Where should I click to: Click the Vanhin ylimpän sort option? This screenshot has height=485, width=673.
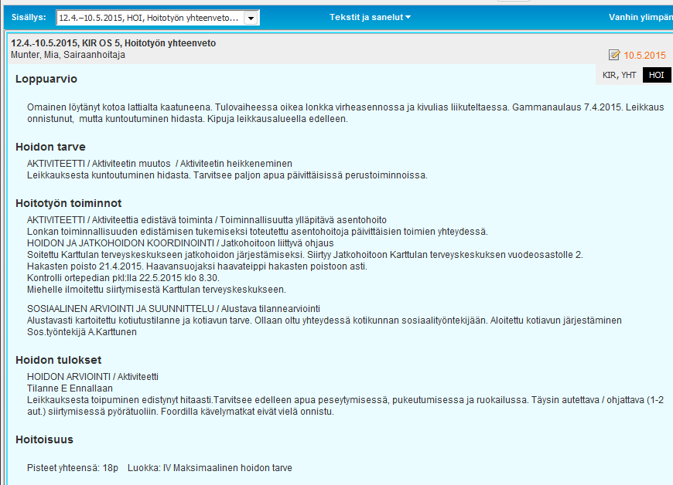(x=641, y=17)
